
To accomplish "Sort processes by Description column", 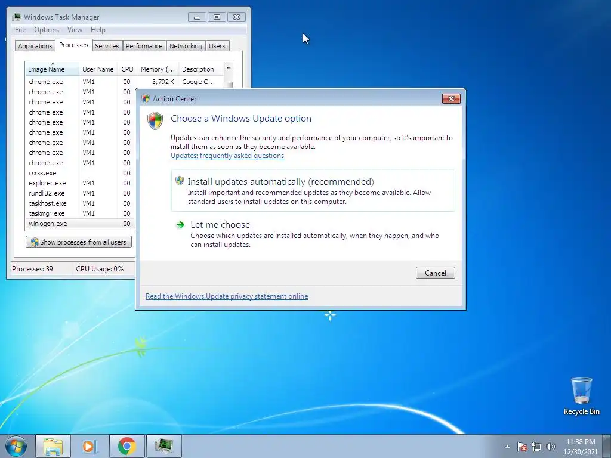I will tap(200, 69).
